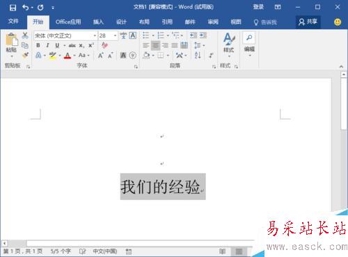Viewport: 348px width, 257px height.
Task: Switch to the Office应用 tab
Action: point(68,22)
